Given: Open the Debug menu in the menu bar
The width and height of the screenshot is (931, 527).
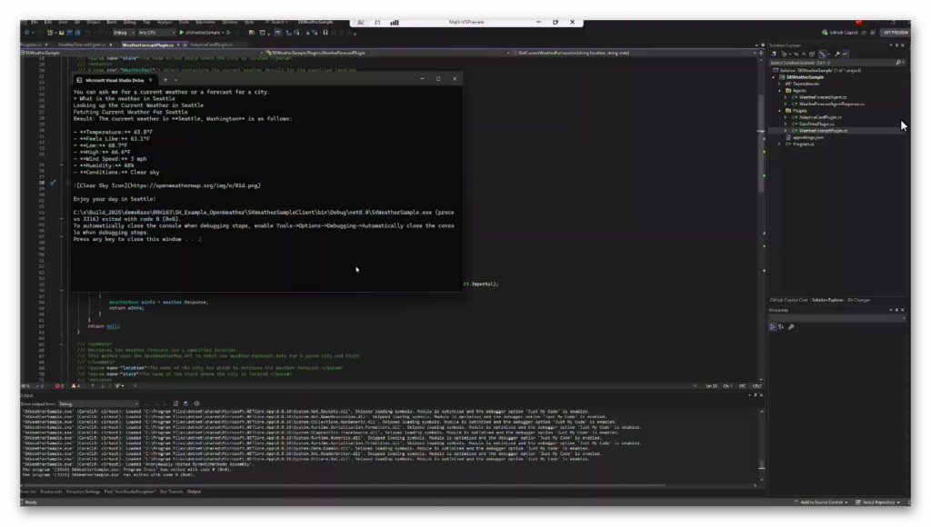Looking at the screenshot, I should coord(129,22).
